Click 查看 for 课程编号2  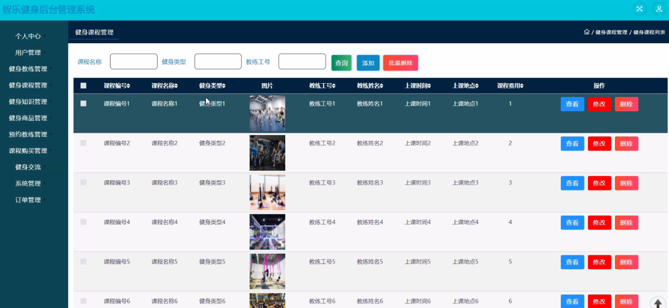click(572, 144)
